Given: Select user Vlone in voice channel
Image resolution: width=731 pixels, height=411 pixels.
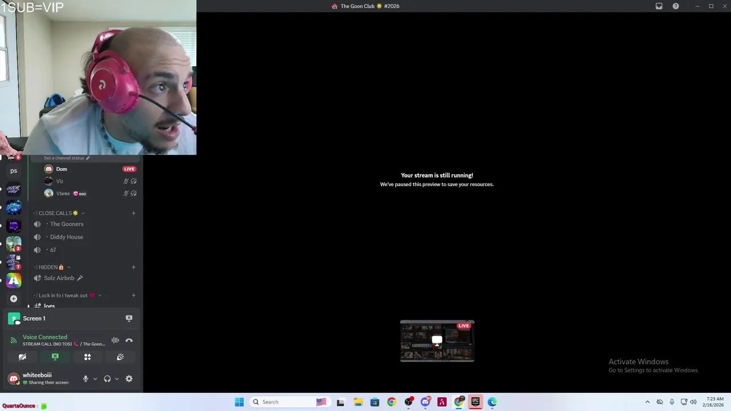Looking at the screenshot, I should point(63,194).
